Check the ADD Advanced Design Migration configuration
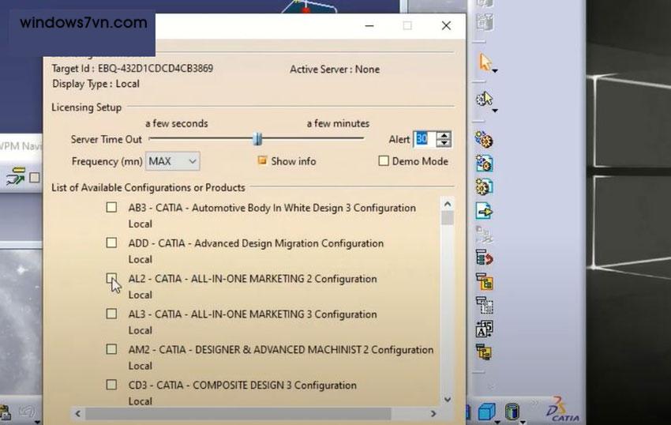Image resolution: width=671 pixels, height=425 pixels. point(111,243)
